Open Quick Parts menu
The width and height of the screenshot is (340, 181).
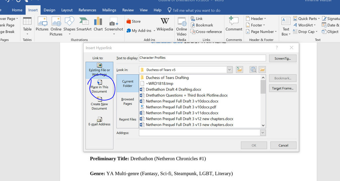pos(306,19)
